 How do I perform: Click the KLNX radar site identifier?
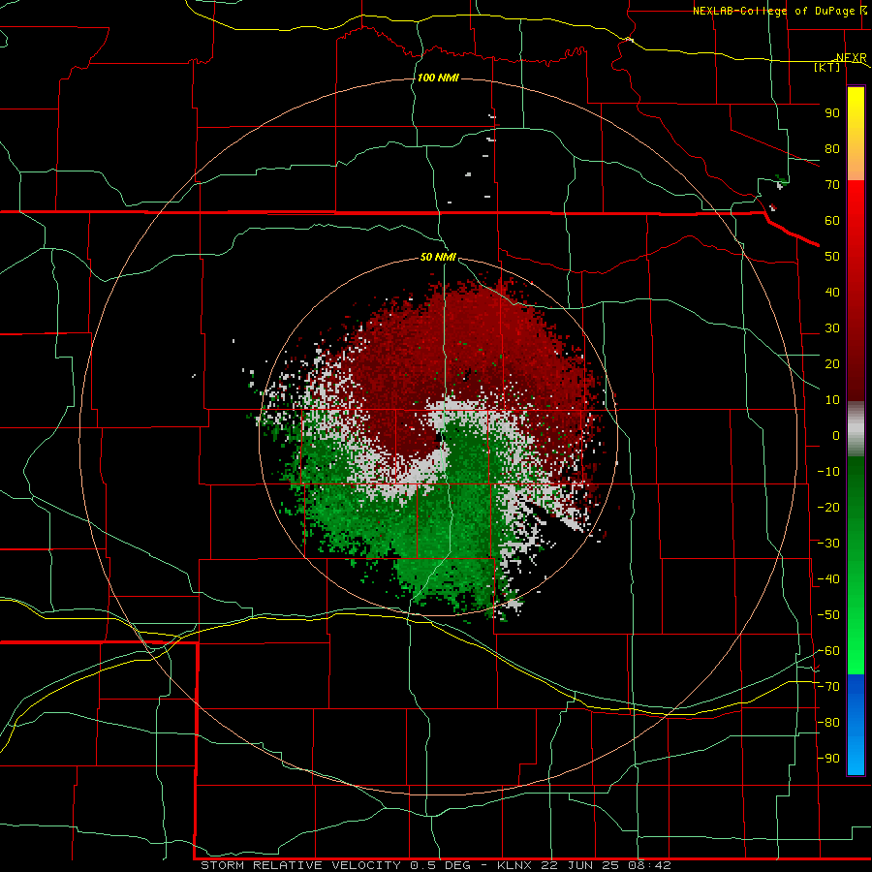pyautogui.click(x=515, y=865)
